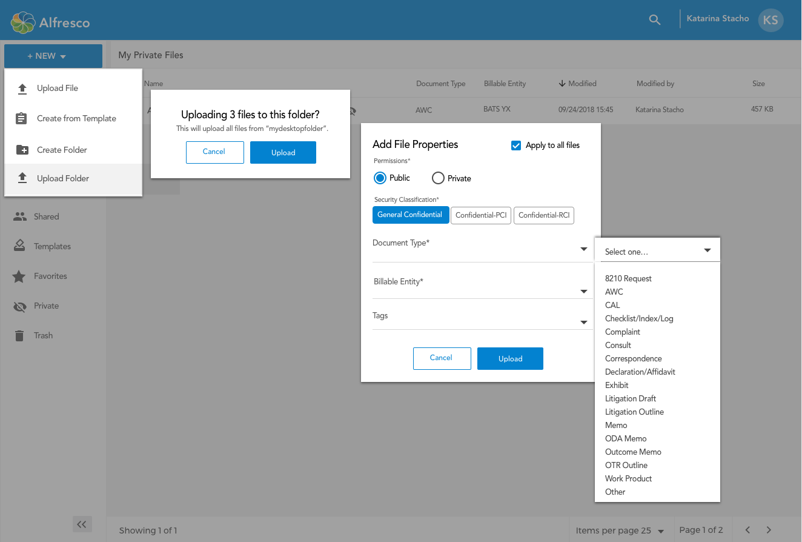This screenshot has height=542, width=802.
Task: Choose Upload Folder from the New menu
Action: pos(63,178)
